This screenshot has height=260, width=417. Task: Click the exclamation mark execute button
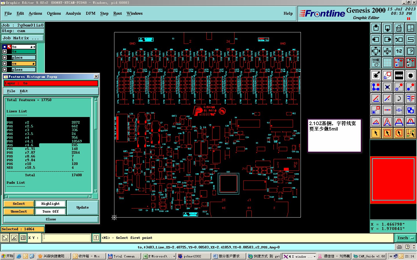[x=96, y=238]
